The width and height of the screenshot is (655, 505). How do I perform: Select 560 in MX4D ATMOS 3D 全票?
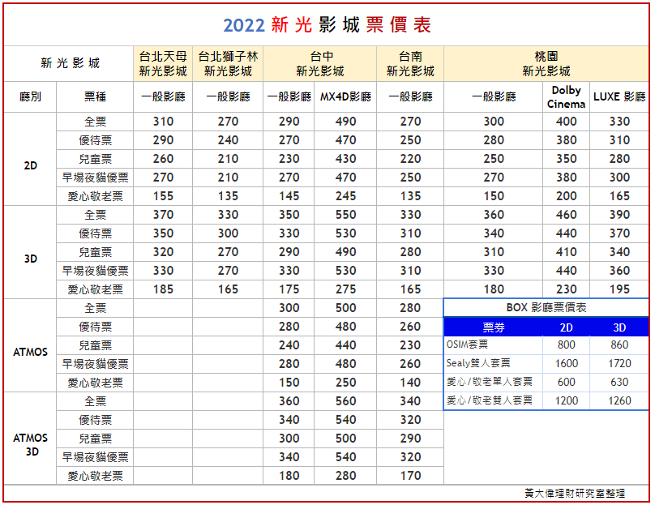point(345,401)
